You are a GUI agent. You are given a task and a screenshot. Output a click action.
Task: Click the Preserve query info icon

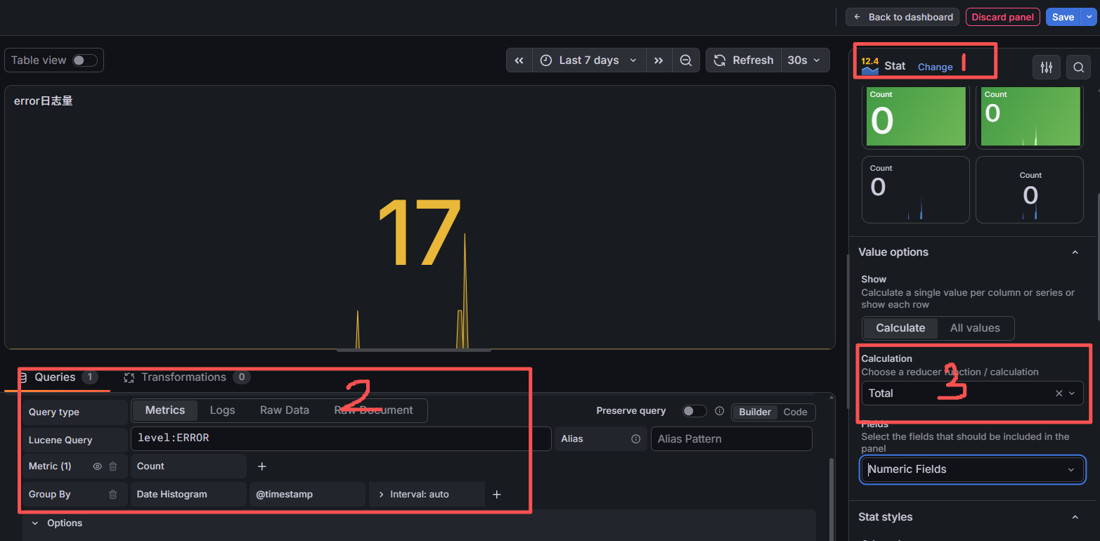click(719, 411)
